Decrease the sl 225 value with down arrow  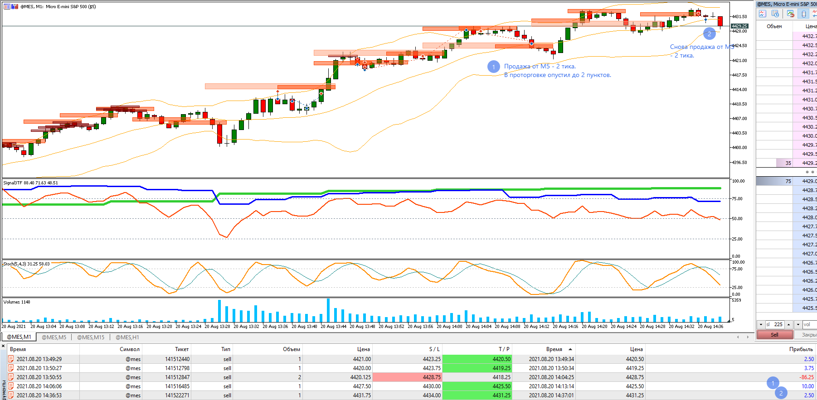coord(761,324)
